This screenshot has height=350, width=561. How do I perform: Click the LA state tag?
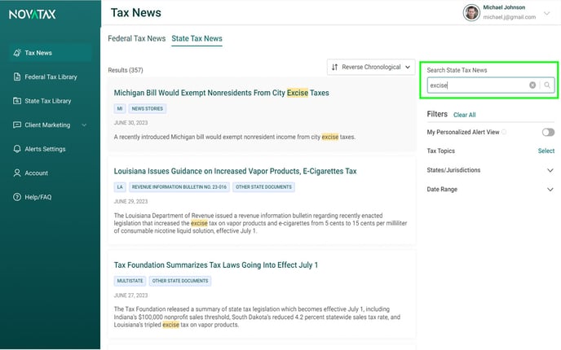pos(120,186)
